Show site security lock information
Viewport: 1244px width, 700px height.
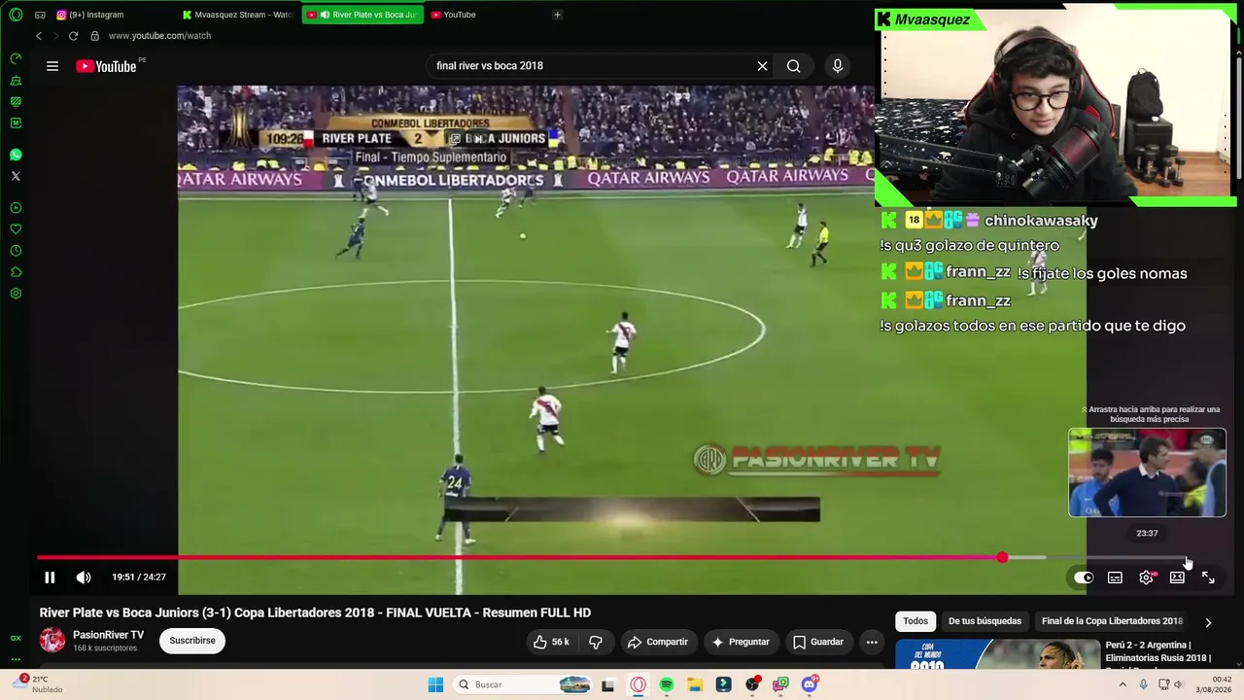tap(94, 36)
